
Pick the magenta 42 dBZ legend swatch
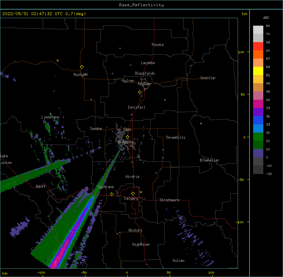click(258, 104)
